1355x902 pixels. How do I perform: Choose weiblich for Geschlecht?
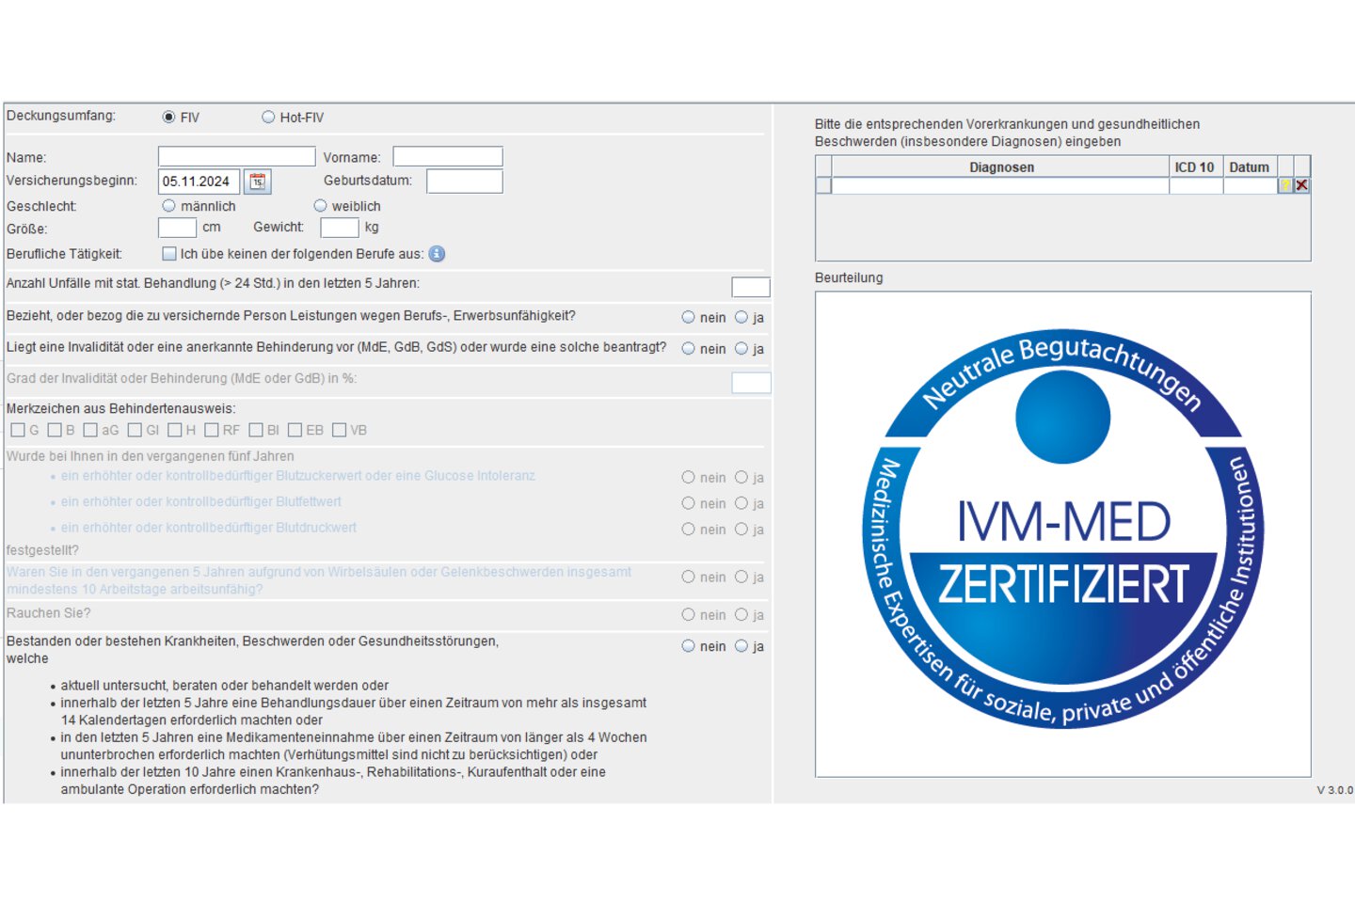point(320,206)
